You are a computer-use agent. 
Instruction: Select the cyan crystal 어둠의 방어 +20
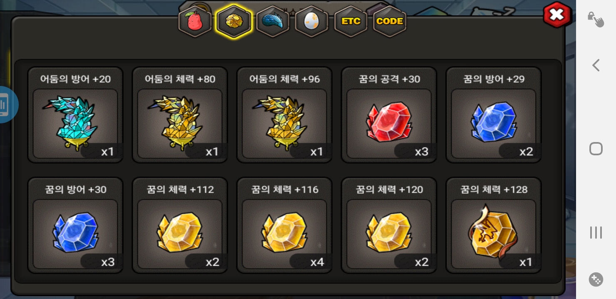click(75, 115)
